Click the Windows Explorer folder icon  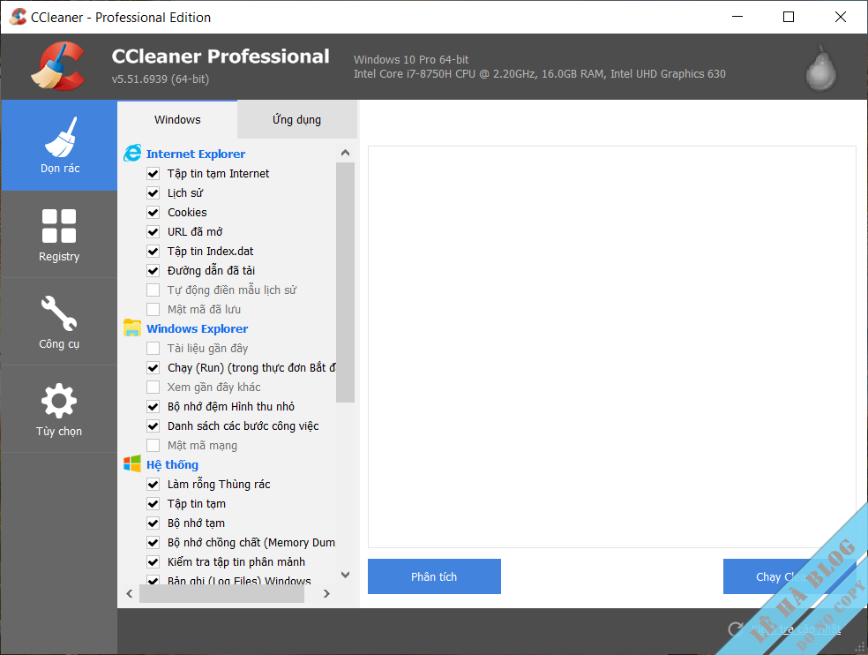coord(132,328)
